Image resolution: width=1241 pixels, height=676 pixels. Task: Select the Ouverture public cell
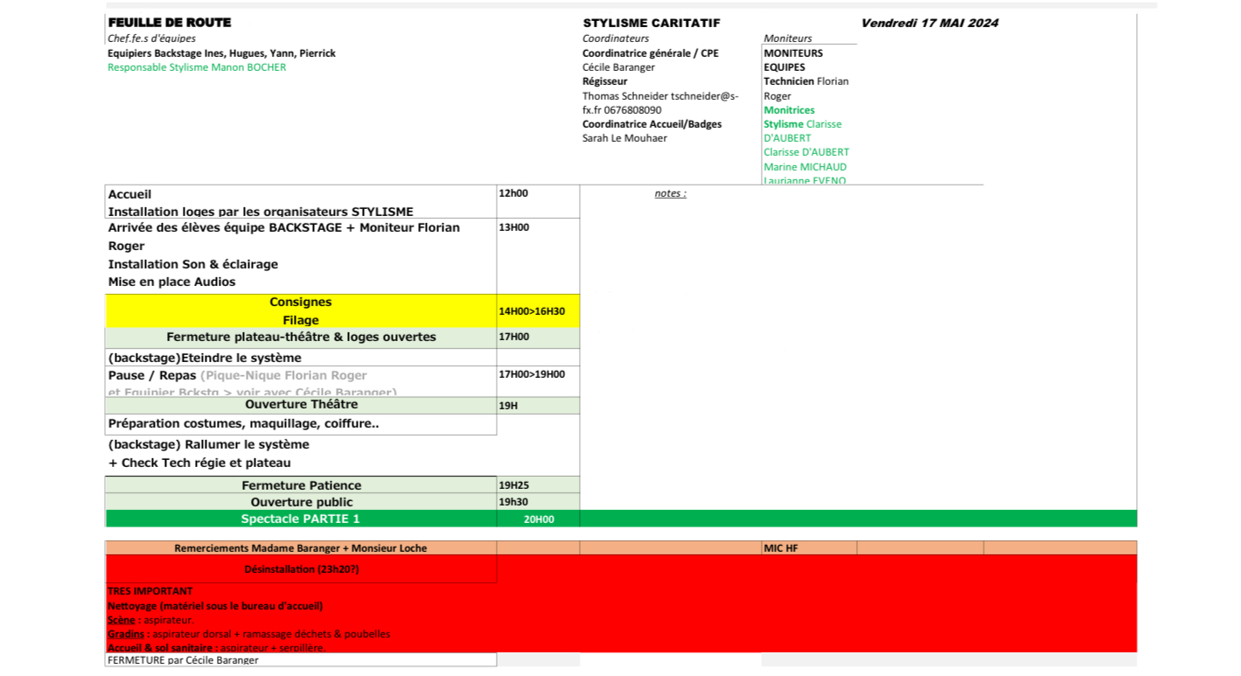301,502
